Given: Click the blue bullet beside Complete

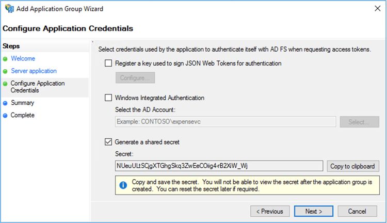Looking at the screenshot, I should click(5, 116).
